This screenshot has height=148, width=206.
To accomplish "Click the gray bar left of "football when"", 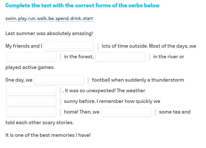I will (88, 80).
